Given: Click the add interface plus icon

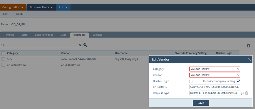Looking at the screenshot, I should [x=248, y=46].
